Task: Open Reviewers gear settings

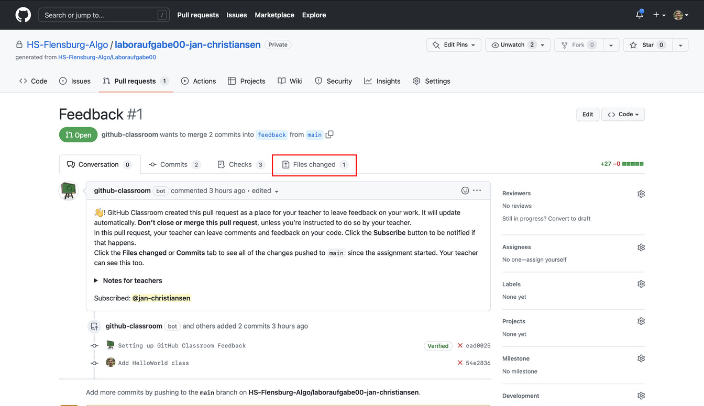Action: tap(641, 194)
